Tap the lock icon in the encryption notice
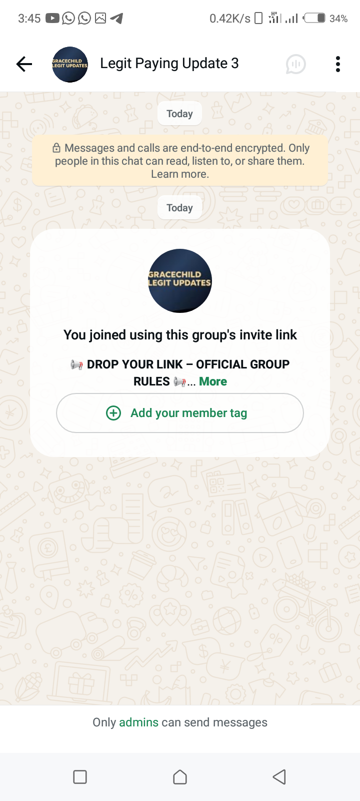Viewport: 360px width, 801px height. tap(56, 148)
